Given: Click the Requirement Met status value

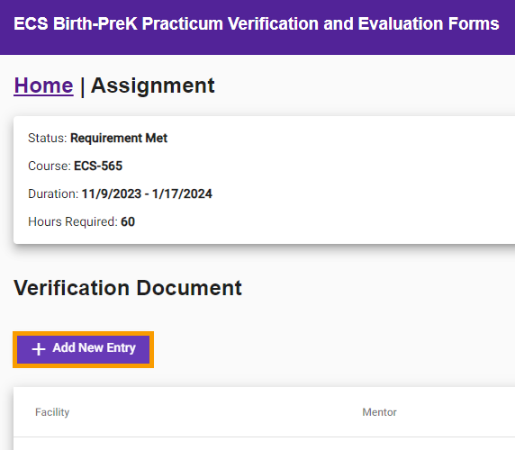Looking at the screenshot, I should (119, 139).
